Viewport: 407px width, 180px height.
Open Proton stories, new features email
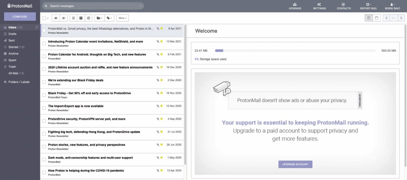point(112,147)
